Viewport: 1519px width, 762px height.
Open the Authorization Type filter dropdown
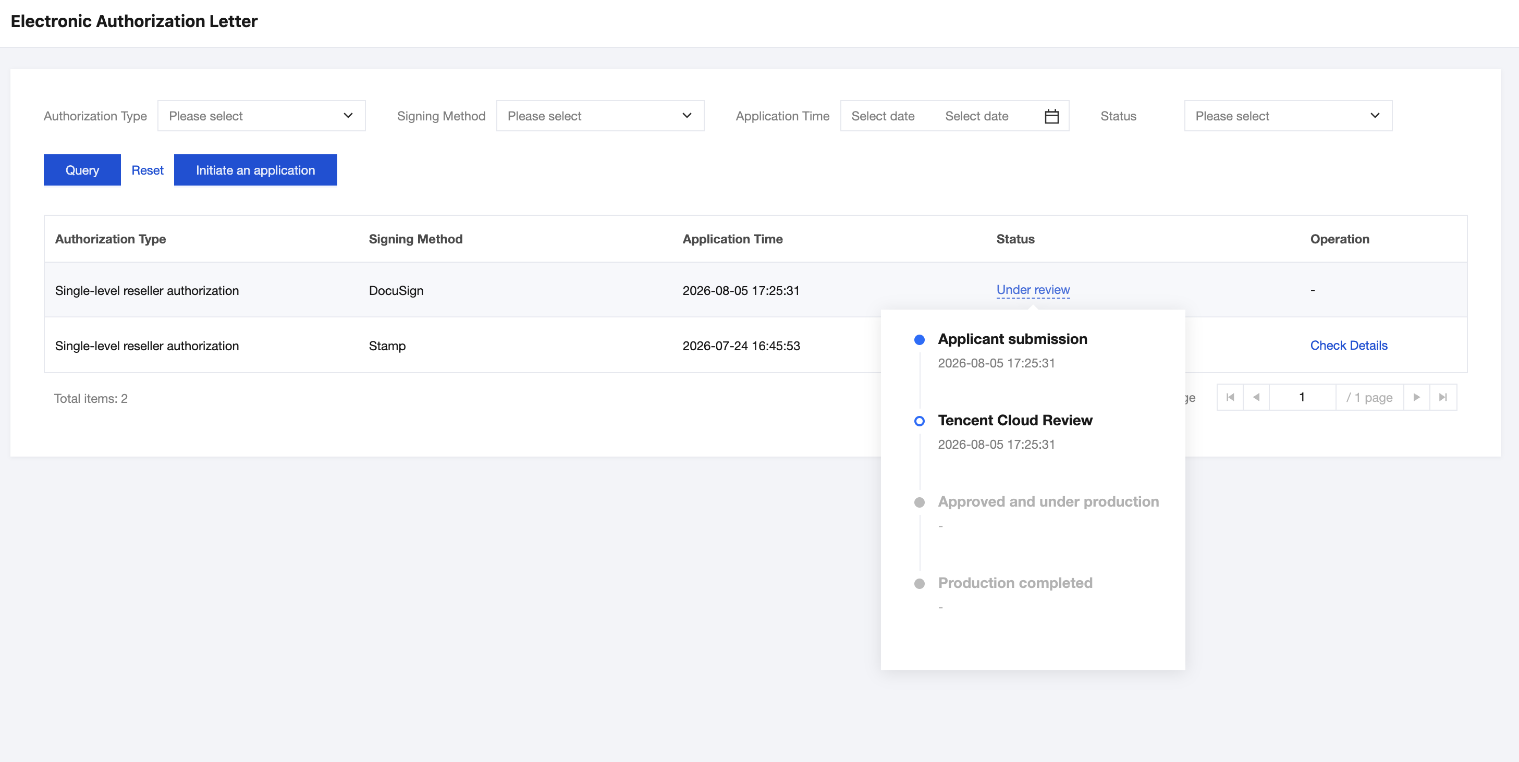261,116
